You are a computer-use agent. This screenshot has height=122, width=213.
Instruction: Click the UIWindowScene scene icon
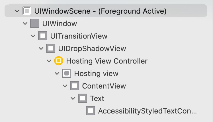click(x=27, y=11)
